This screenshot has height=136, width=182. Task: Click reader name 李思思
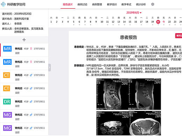18,24
